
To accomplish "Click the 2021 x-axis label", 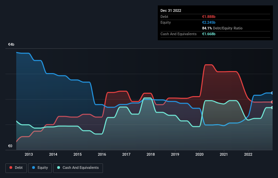I will click(x=224, y=154).
